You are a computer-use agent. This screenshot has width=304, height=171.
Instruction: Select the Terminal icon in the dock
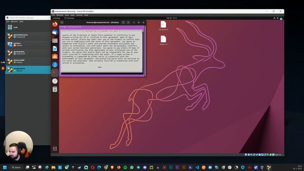55,73
